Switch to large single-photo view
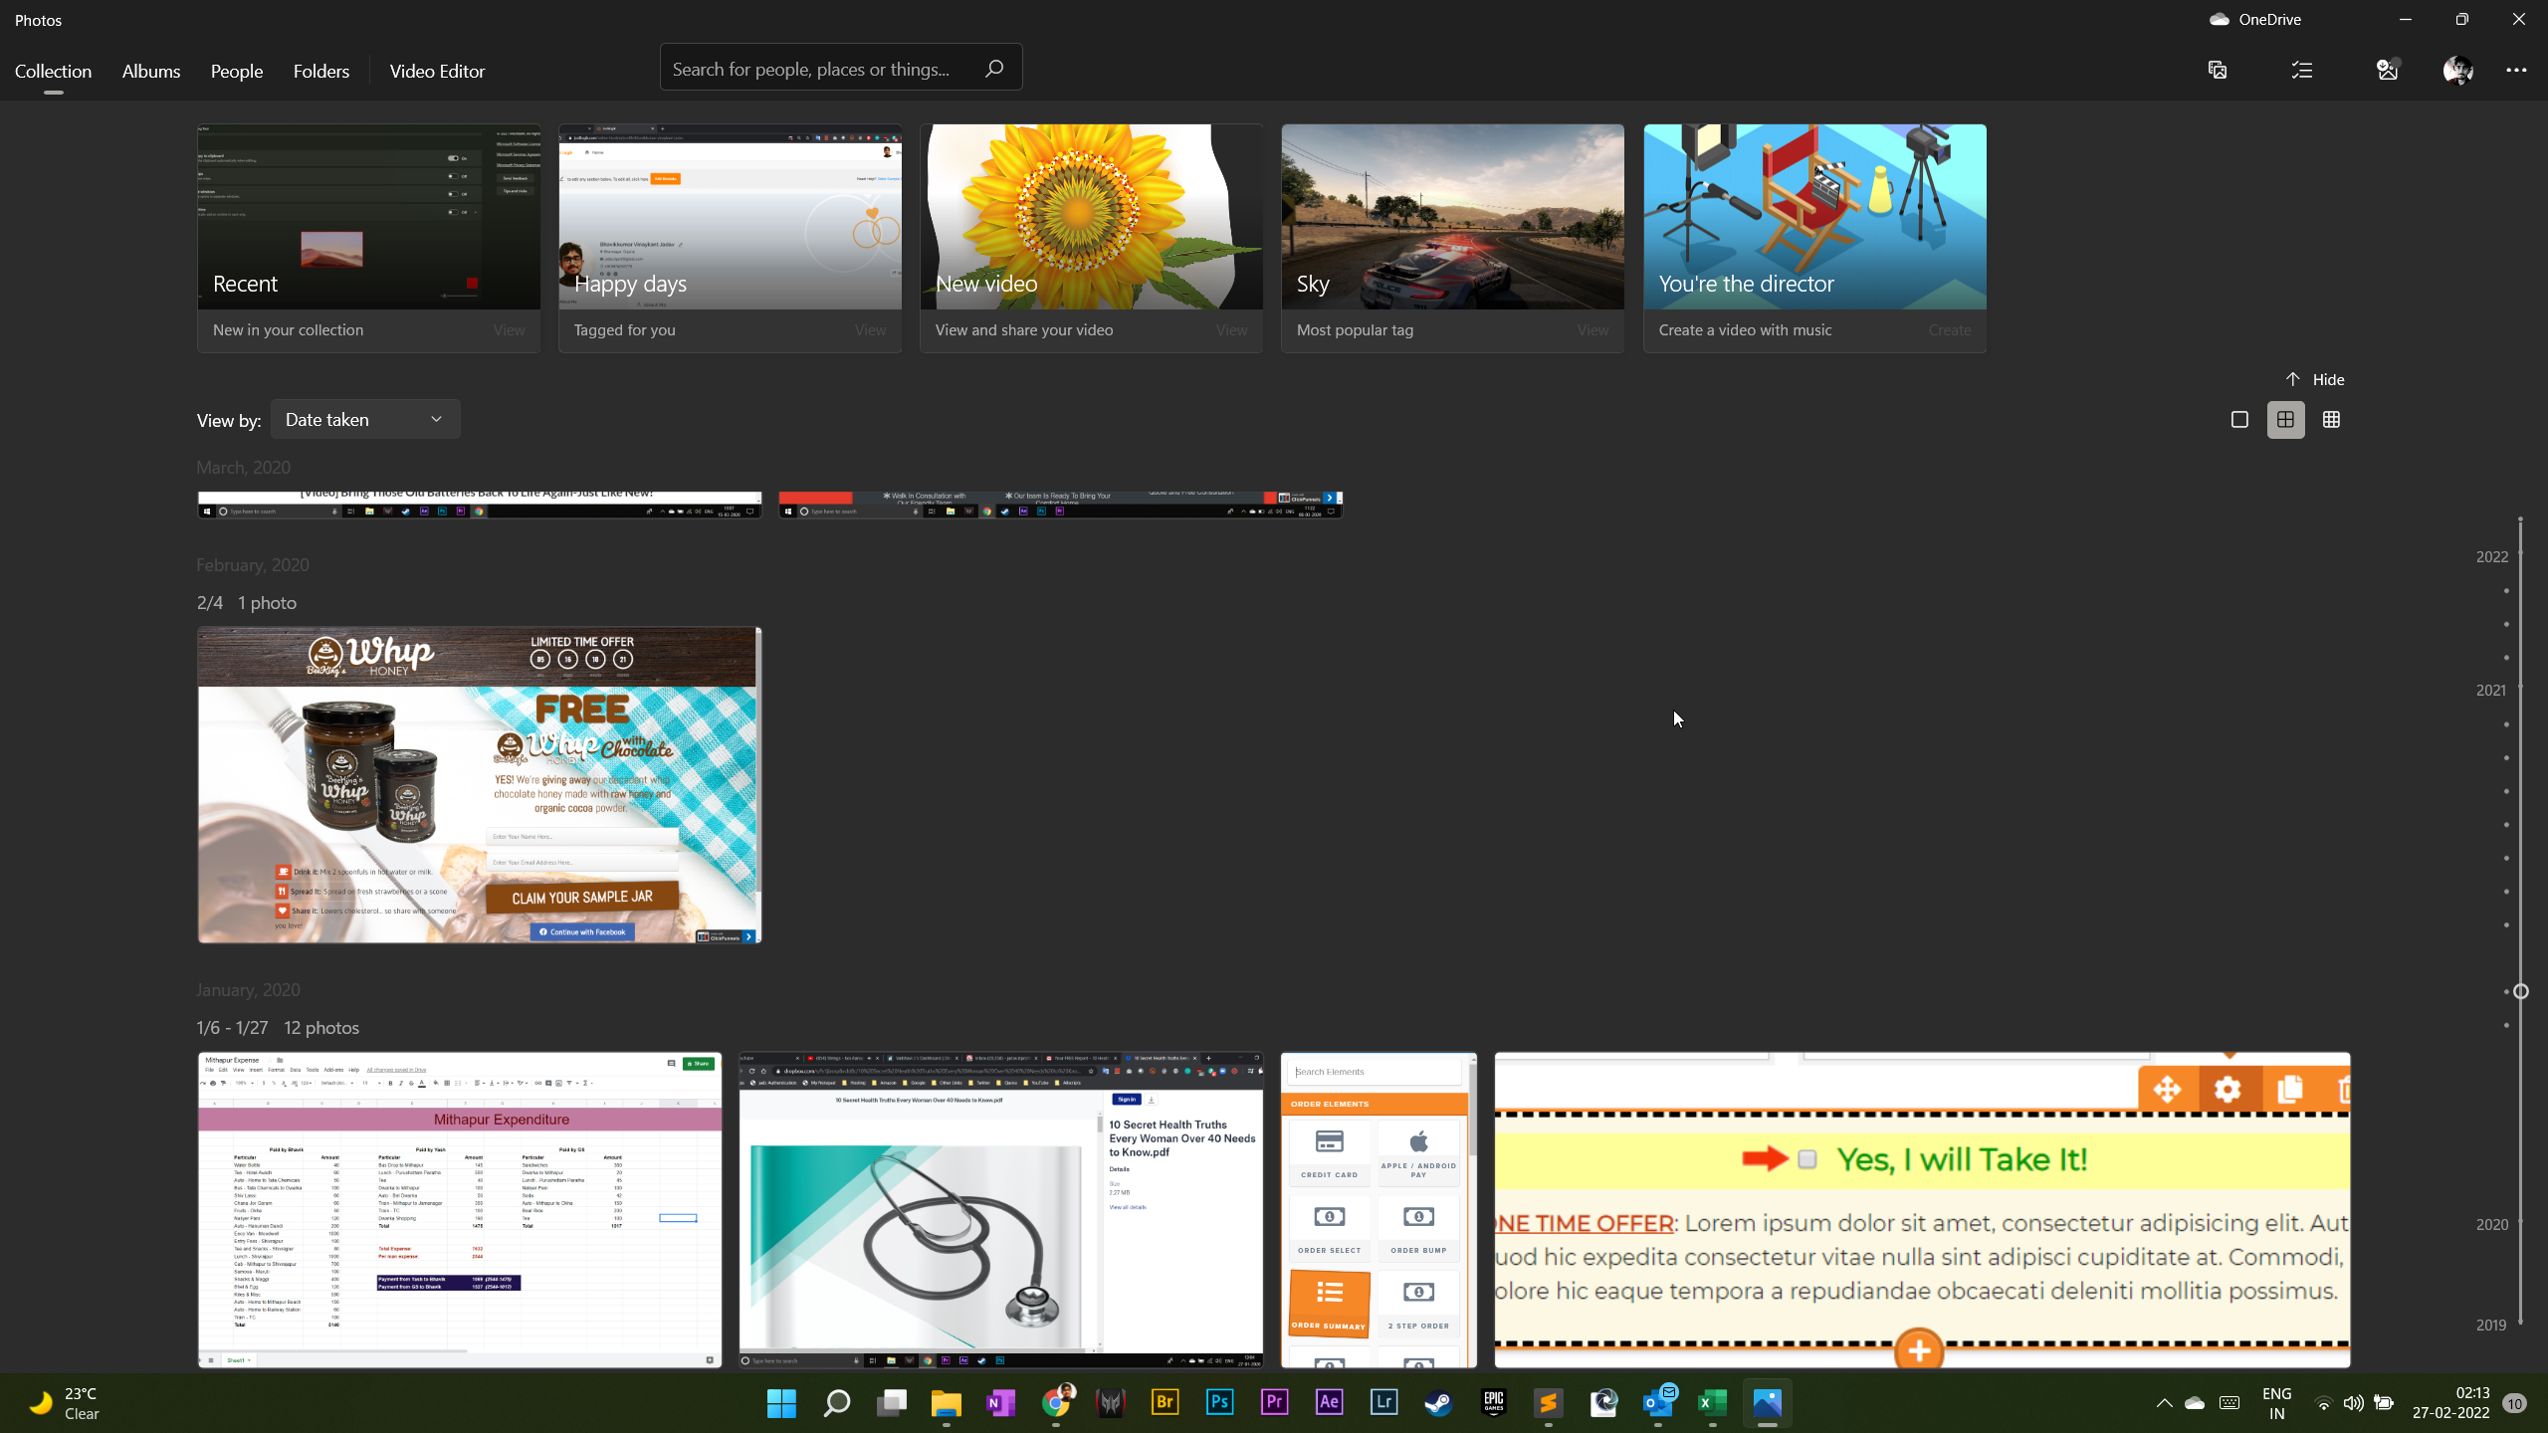This screenshot has width=2548, height=1433. pyautogui.click(x=2239, y=420)
